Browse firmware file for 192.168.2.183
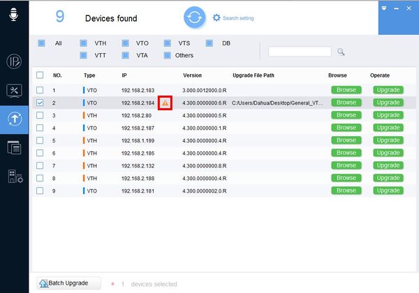The height and width of the screenshot is (293, 419). click(346, 90)
